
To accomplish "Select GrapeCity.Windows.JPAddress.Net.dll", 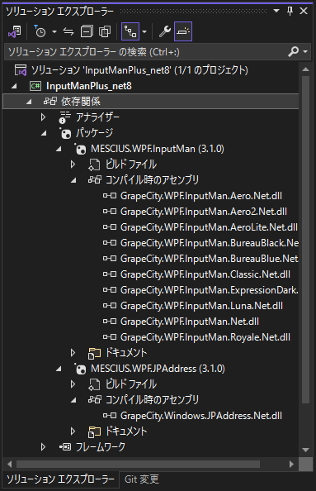I will click(x=201, y=416).
